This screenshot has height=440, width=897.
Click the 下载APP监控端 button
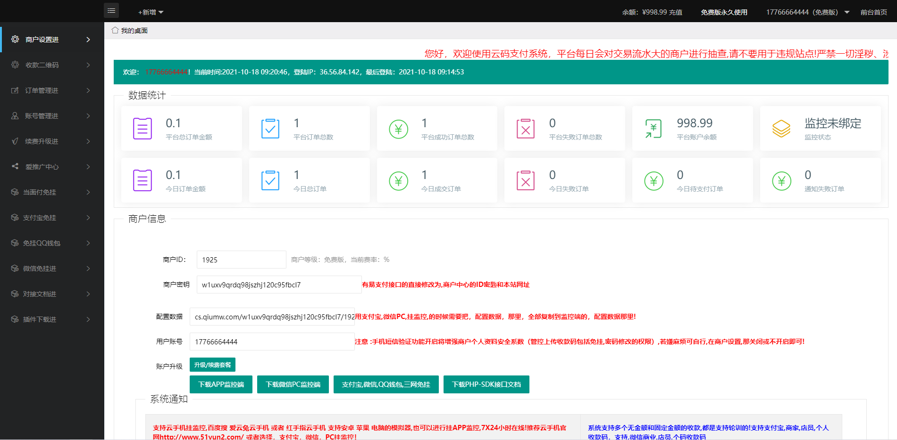tap(221, 384)
